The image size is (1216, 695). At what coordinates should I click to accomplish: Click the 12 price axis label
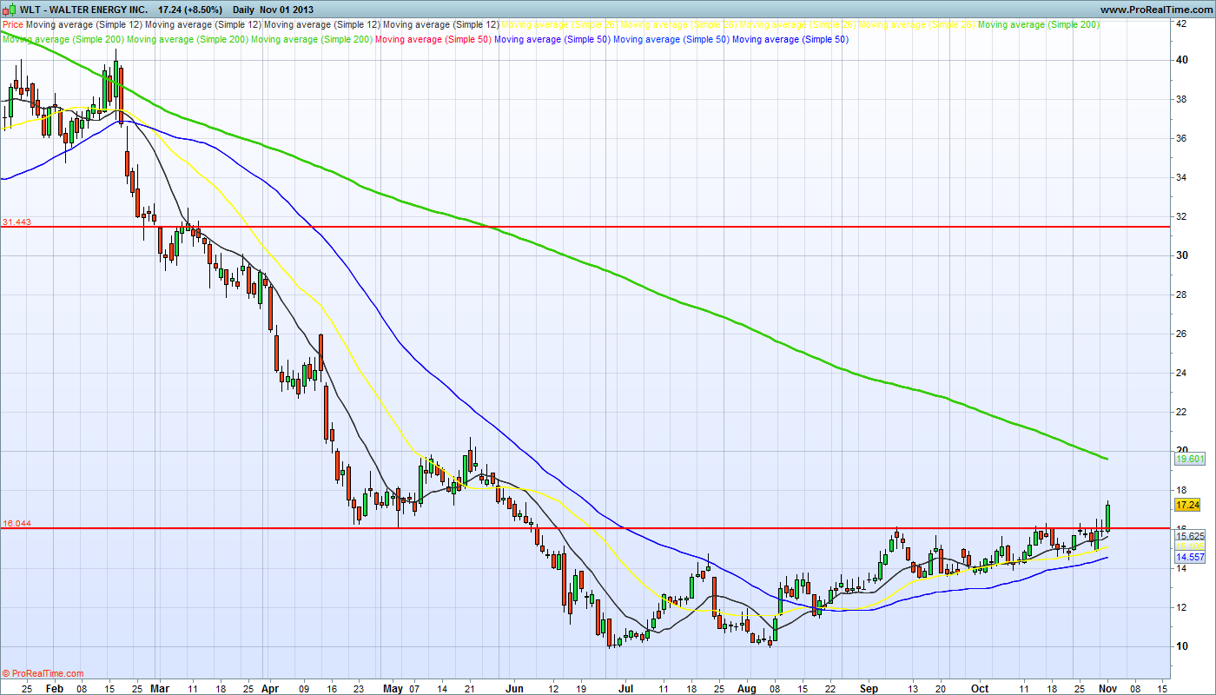tap(1182, 607)
